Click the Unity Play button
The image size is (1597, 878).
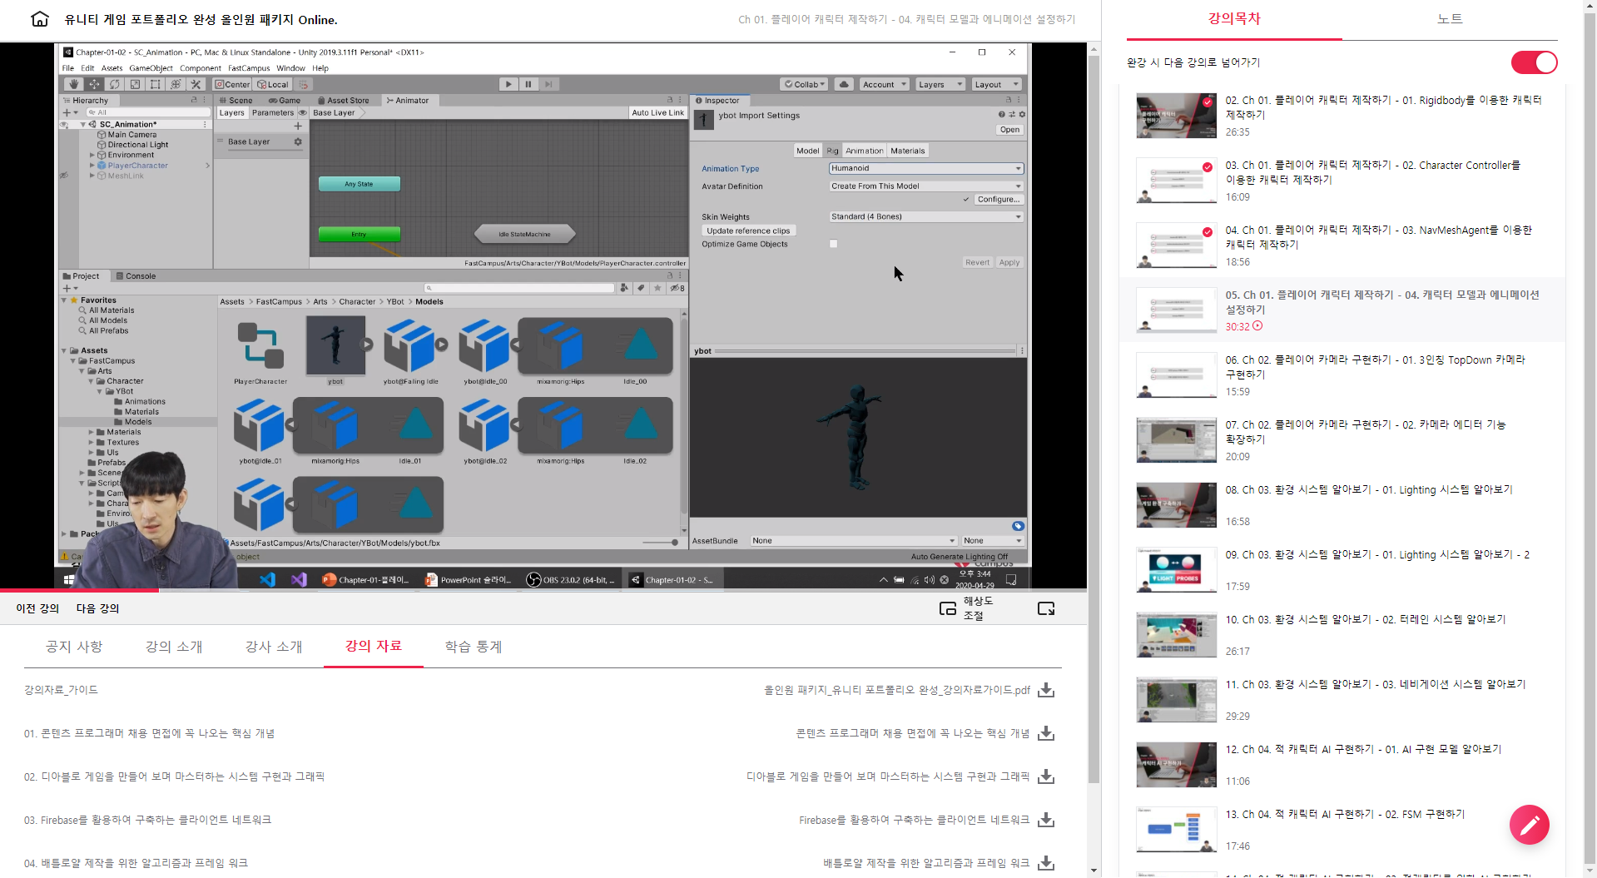point(508,84)
